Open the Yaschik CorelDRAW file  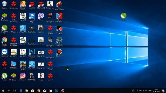[x=123, y=17]
